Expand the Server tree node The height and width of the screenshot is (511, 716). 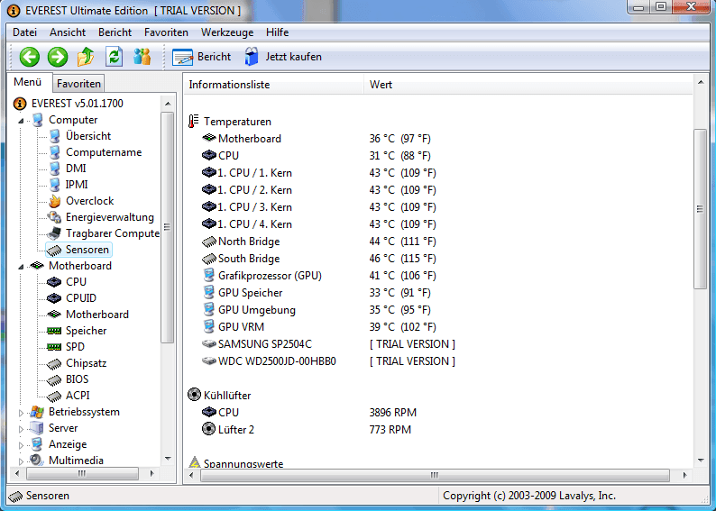(x=21, y=429)
